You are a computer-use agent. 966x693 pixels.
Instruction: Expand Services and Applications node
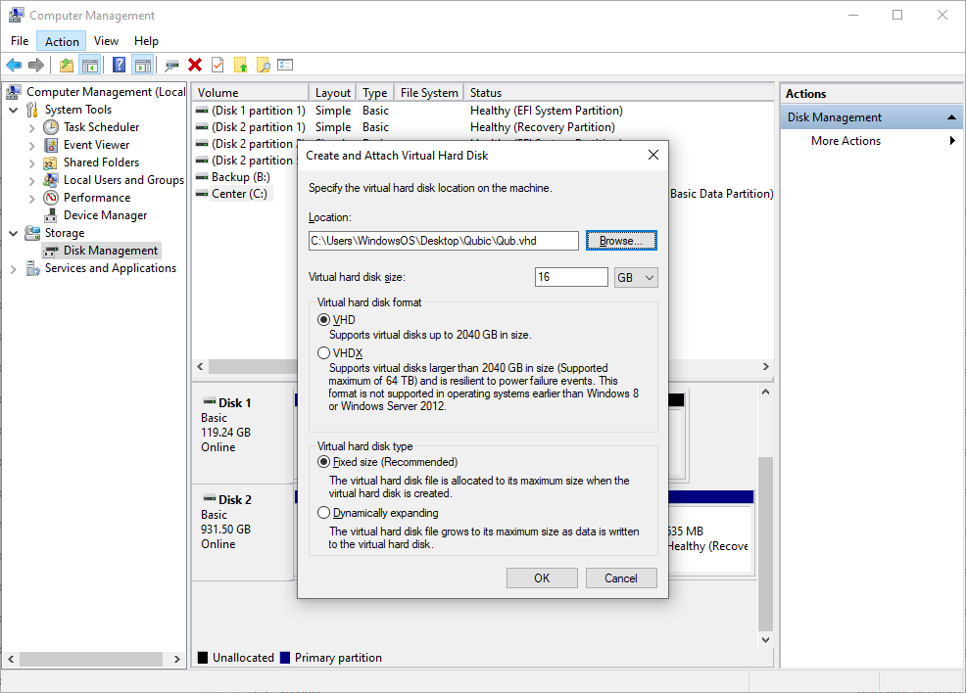pyautogui.click(x=14, y=269)
